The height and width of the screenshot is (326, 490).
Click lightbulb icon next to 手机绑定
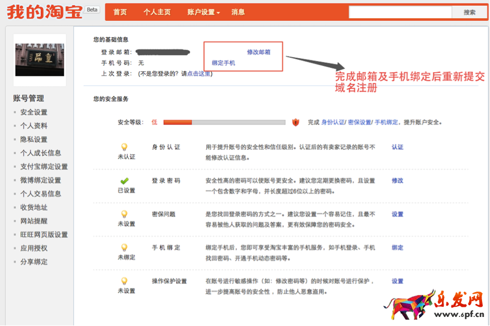coord(125,247)
